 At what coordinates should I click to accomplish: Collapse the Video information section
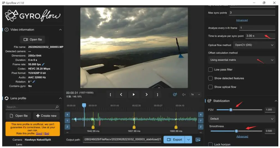coord(60,30)
